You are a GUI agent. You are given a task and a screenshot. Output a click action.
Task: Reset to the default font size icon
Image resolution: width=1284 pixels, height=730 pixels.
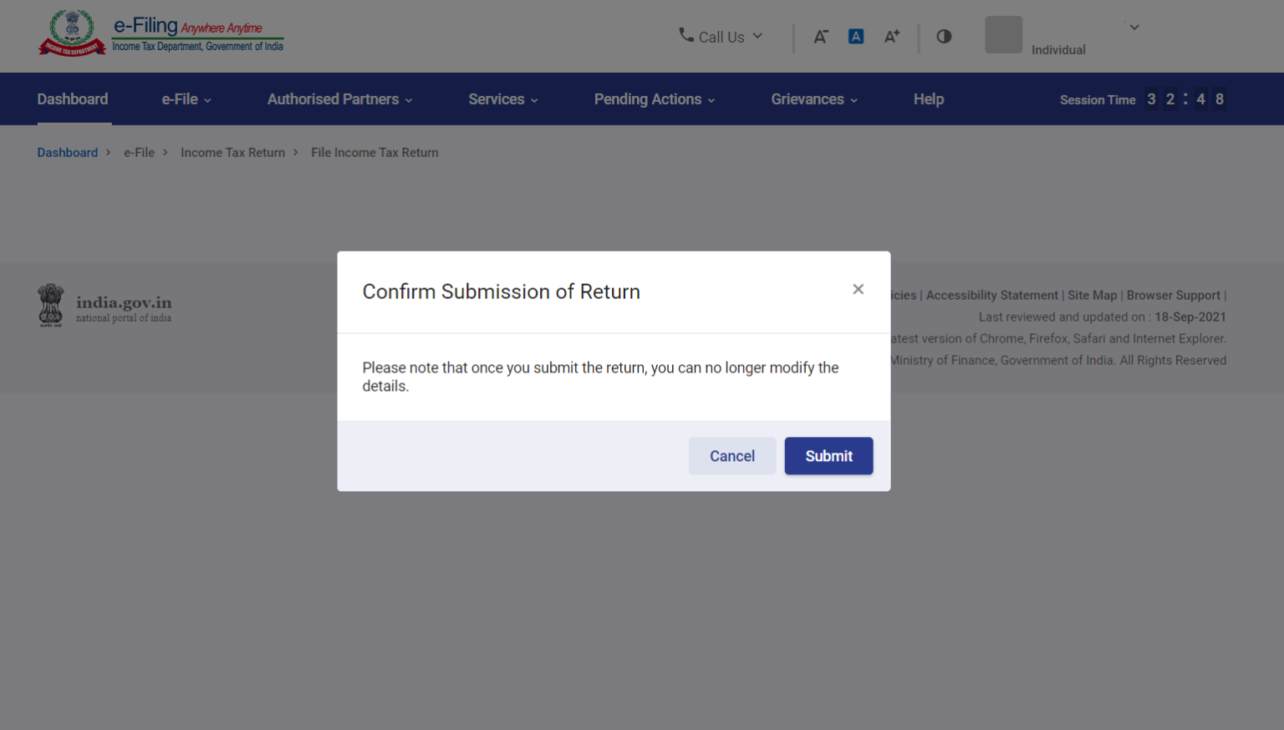856,37
